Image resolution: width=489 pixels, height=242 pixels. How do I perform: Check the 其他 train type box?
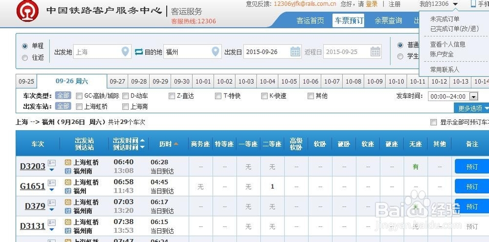tap(311, 96)
